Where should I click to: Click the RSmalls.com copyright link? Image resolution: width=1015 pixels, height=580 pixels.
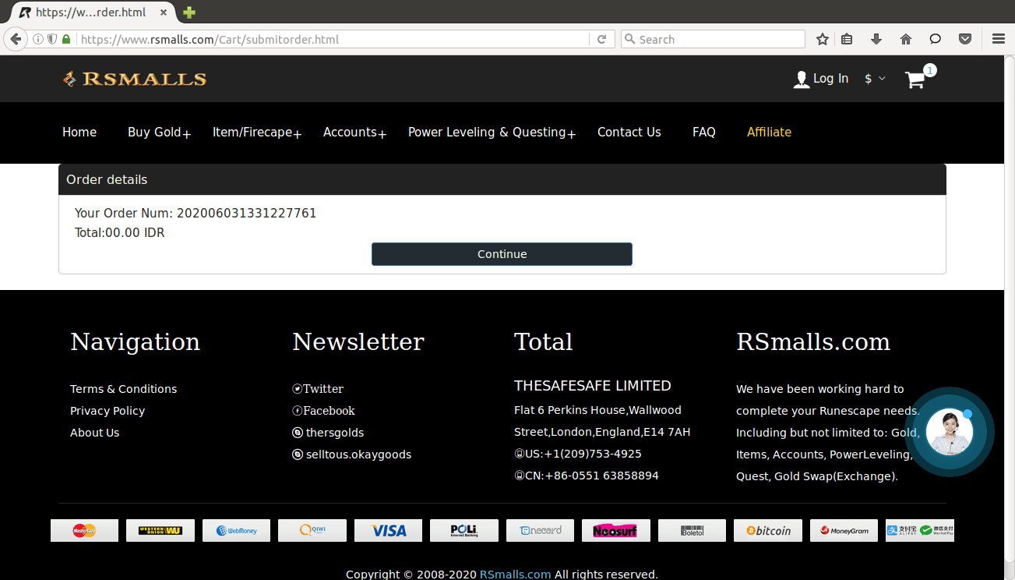pos(515,575)
